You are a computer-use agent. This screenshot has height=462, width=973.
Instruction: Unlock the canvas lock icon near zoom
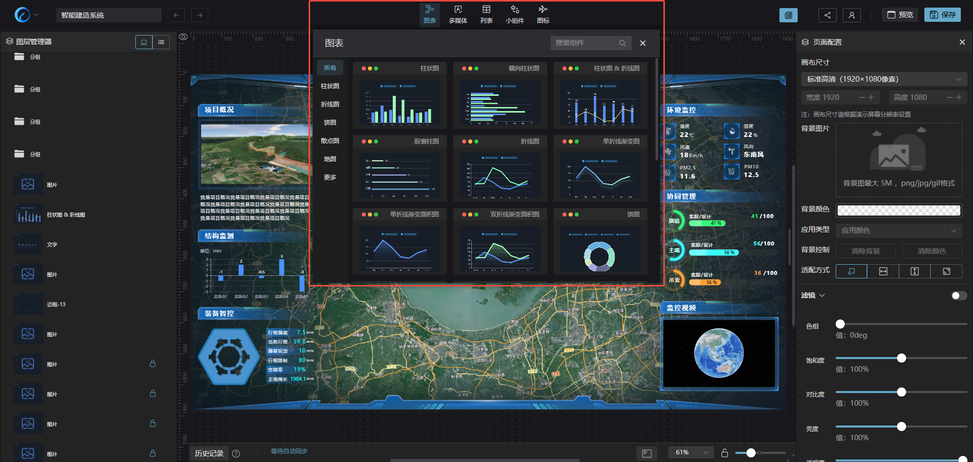725,453
